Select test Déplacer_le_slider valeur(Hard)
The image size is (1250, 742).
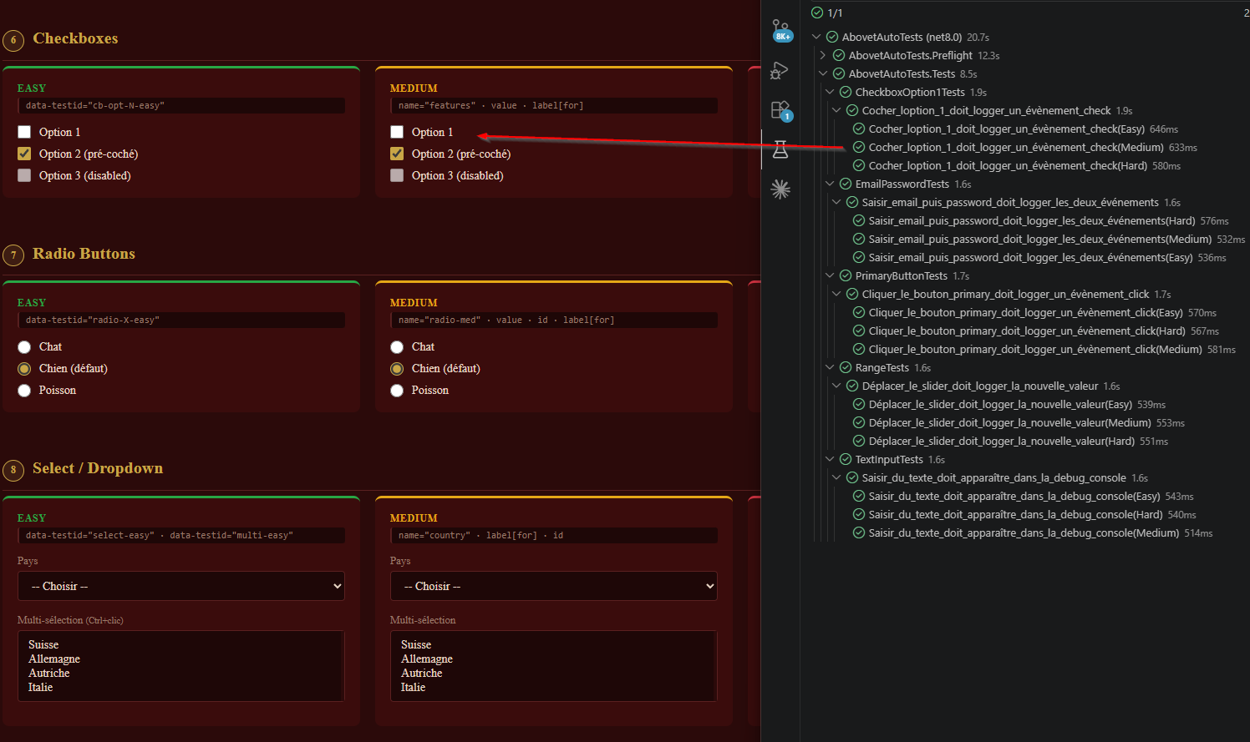point(1001,441)
